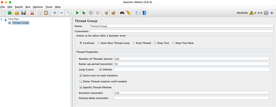
Task: Click the Number of Threads field
Action: [x=192, y=59]
